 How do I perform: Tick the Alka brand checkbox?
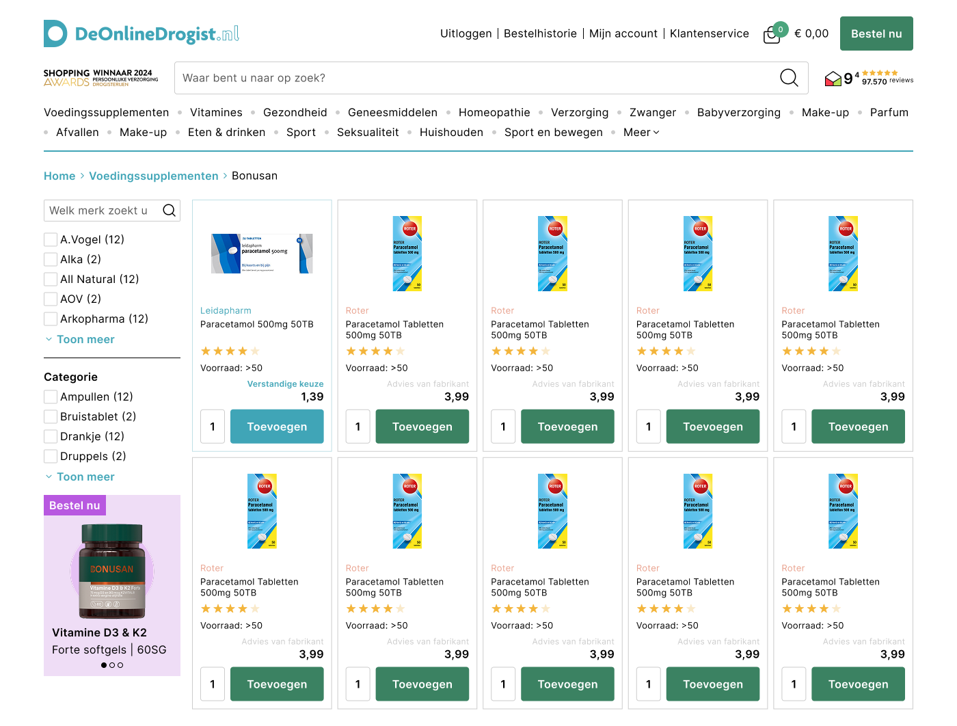tap(51, 259)
